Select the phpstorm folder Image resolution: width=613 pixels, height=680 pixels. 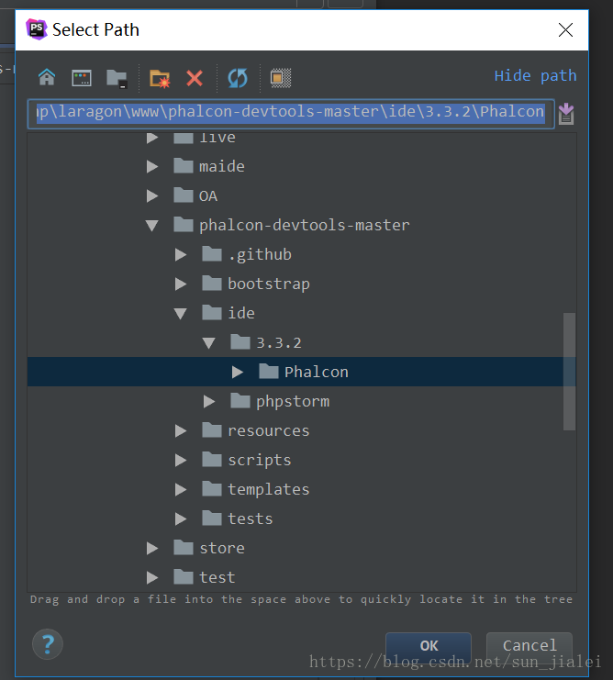tap(280, 402)
